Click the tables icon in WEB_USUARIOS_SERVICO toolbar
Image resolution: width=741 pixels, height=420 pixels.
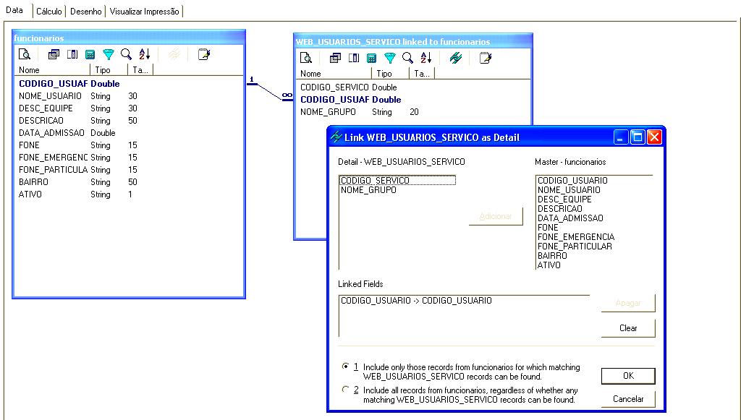(x=335, y=58)
